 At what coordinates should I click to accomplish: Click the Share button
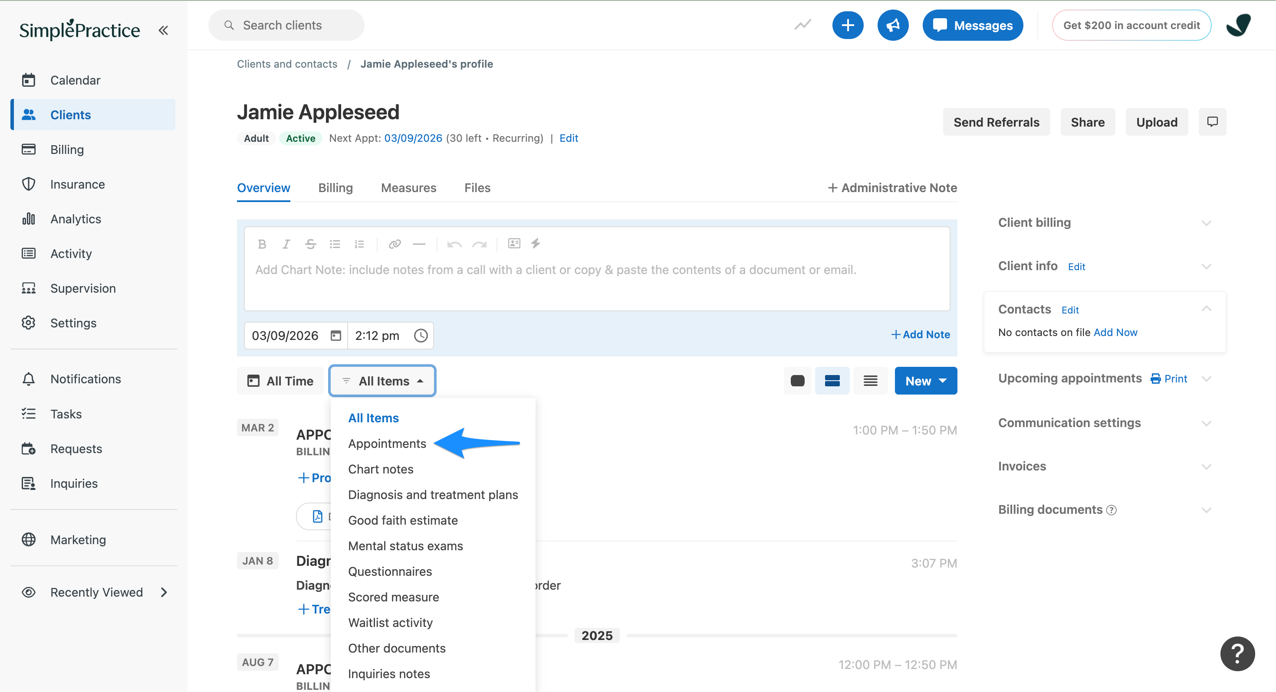pos(1087,122)
